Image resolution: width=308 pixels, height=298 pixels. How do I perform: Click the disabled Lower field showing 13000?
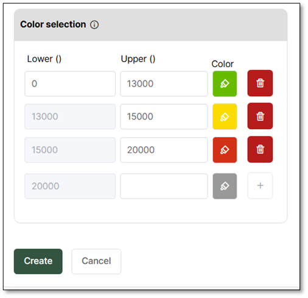coord(70,116)
